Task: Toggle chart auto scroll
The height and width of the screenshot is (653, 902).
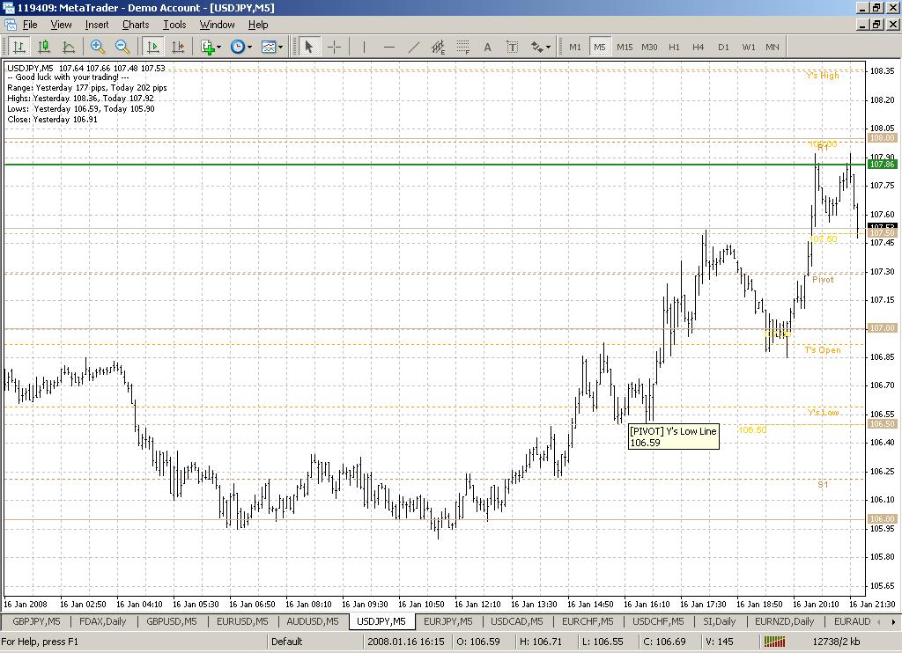Action: click(153, 47)
